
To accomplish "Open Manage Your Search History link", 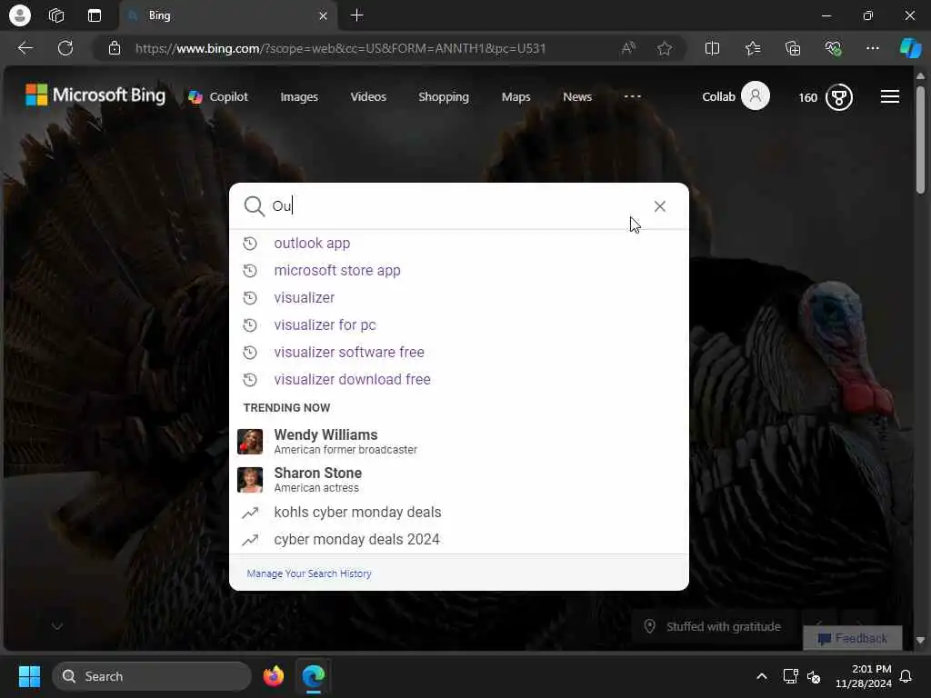I will [309, 573].
